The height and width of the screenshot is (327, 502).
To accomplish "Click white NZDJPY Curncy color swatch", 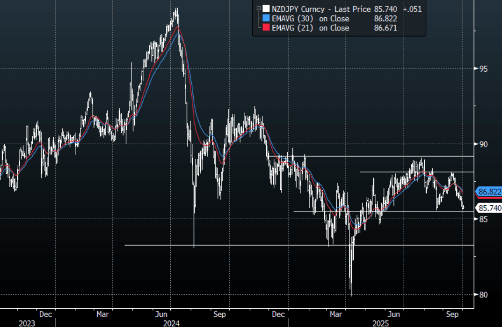I will click(266, 9).
